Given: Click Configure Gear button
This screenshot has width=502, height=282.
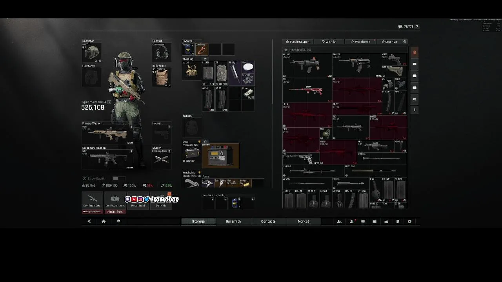Looking at the screenshot, I should point(92,201).
